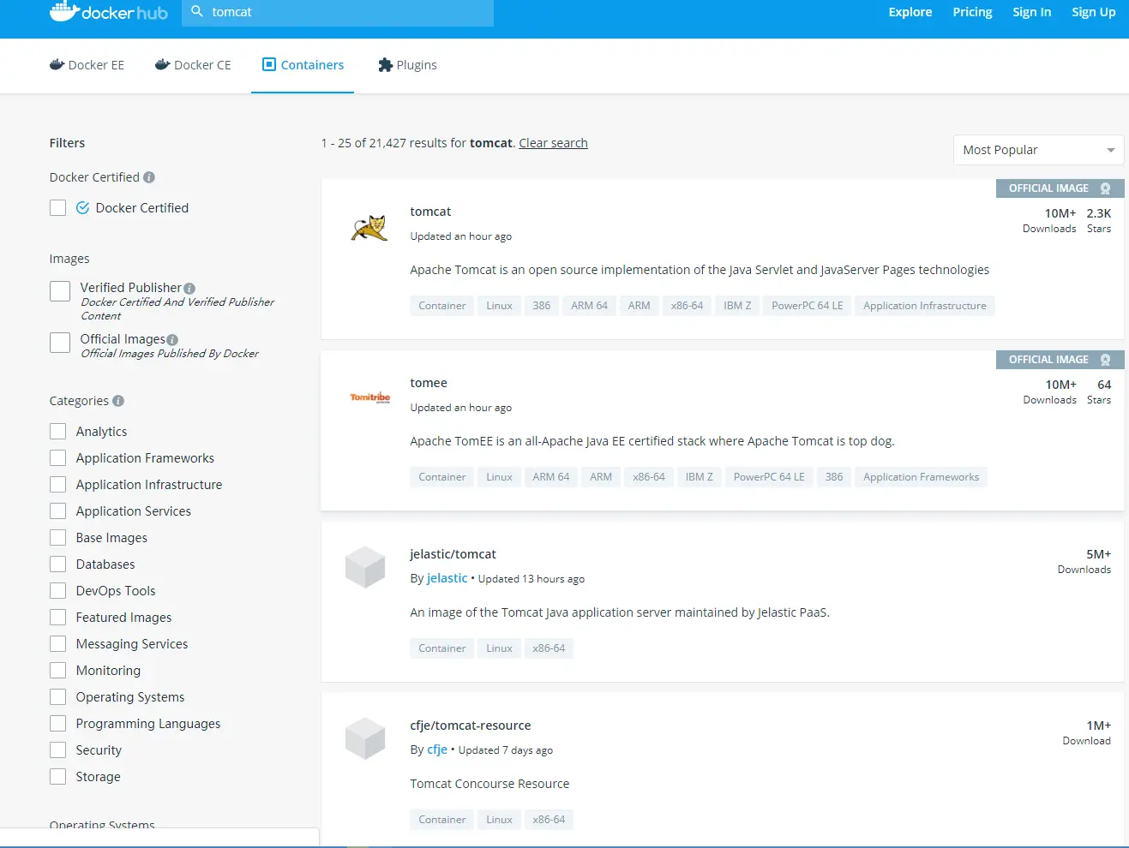Click the tomee description text
1129x848 pixels.
pos(652,441)
